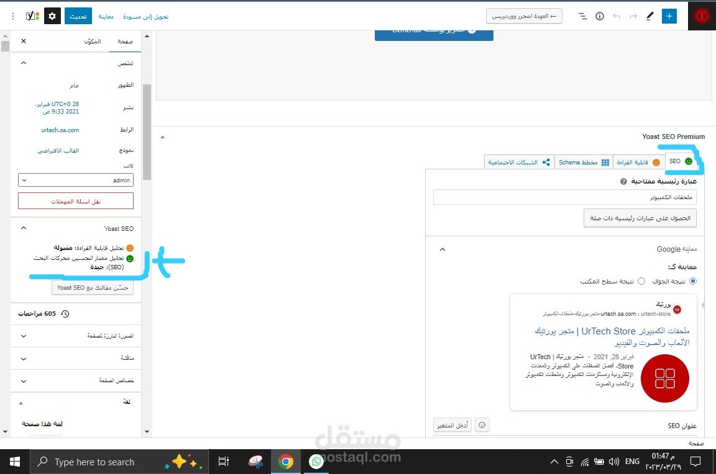Click ENG language indicator in tray
Image resolution: width=716 pixels, height=474 pixels.
tap(632, 462)
